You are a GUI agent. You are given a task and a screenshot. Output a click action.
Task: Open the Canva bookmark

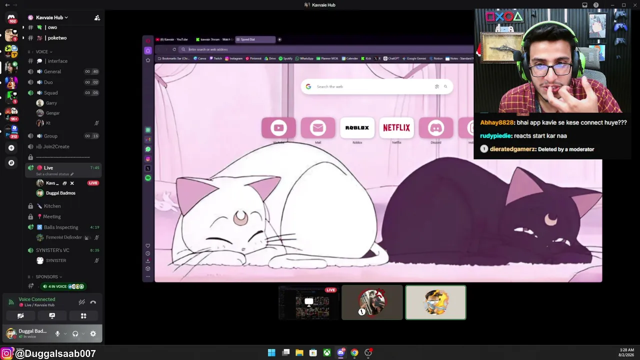[x=200, y=58]
